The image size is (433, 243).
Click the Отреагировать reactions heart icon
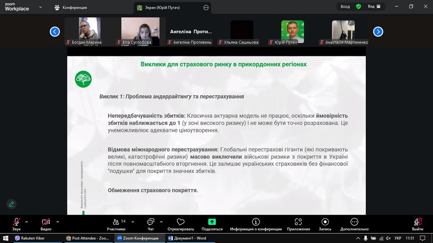click(x=180, y=224)
